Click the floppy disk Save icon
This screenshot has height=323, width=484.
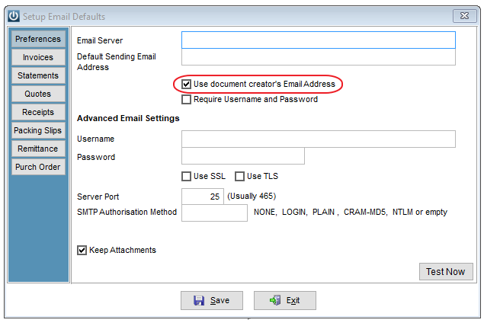(x=199, y=300)
